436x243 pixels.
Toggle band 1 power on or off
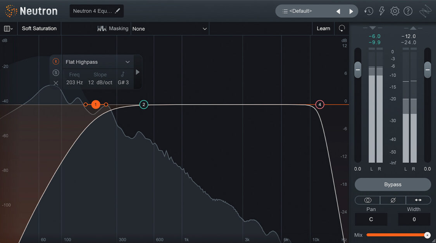[55, 61]
